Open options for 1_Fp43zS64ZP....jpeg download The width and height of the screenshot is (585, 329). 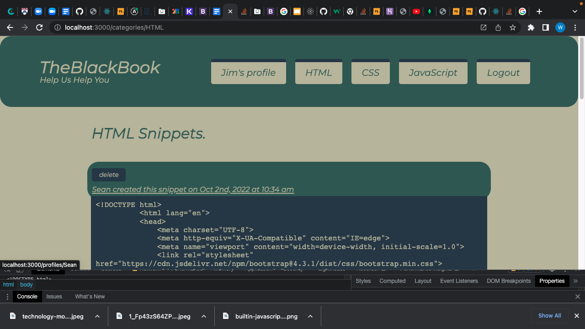(204, 316)
